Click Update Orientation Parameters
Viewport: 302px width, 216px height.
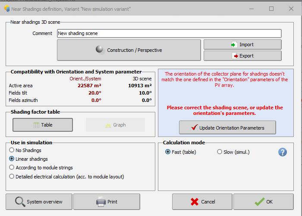(x=227, y=127)
